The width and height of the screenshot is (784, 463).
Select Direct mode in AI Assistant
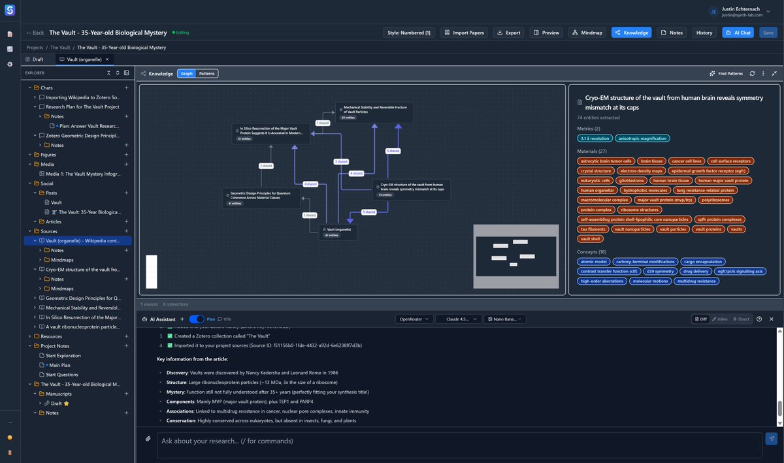click(x=741, y=319)
